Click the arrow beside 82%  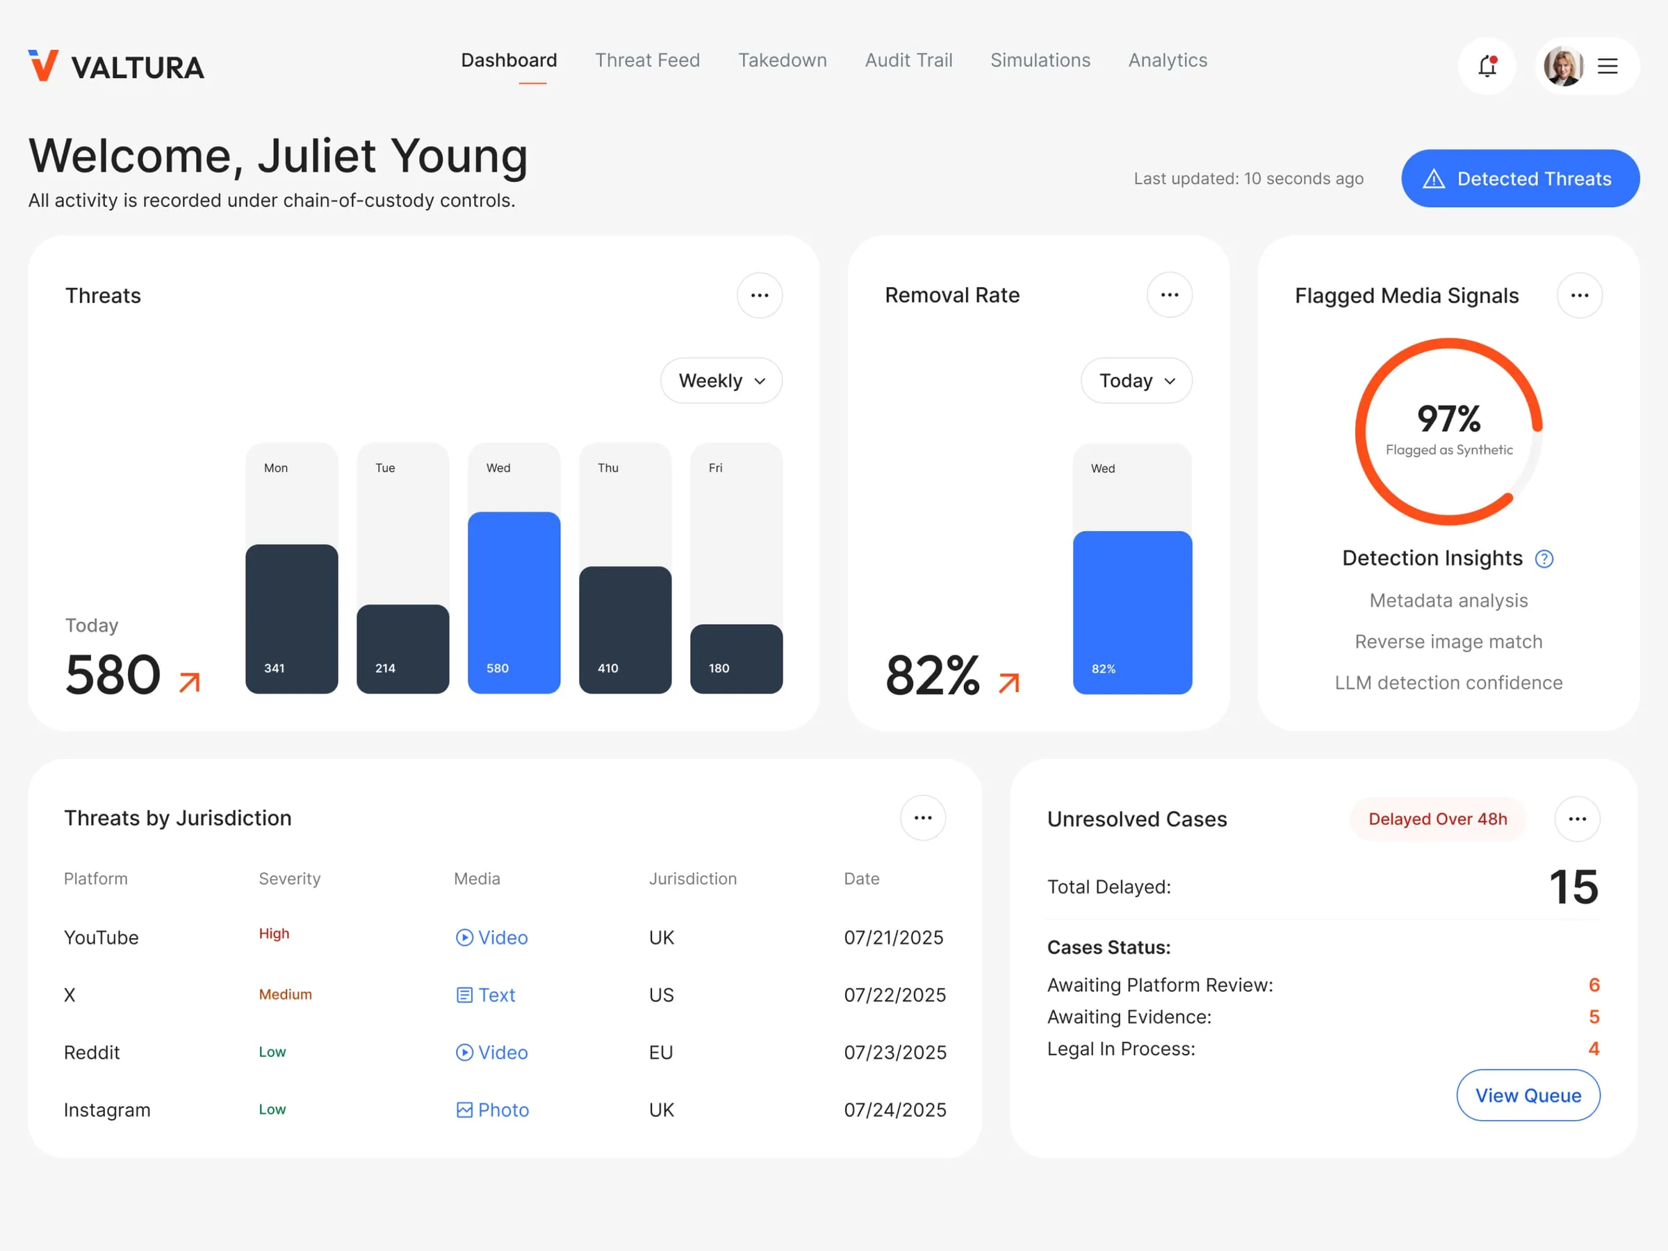pyautogui.click(x=1010, y=683)
